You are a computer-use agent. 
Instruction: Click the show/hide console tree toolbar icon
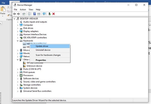24,14
